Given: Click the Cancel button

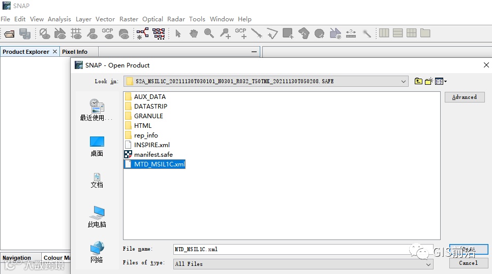Looking at the screenshot, I should click(468, 263).
